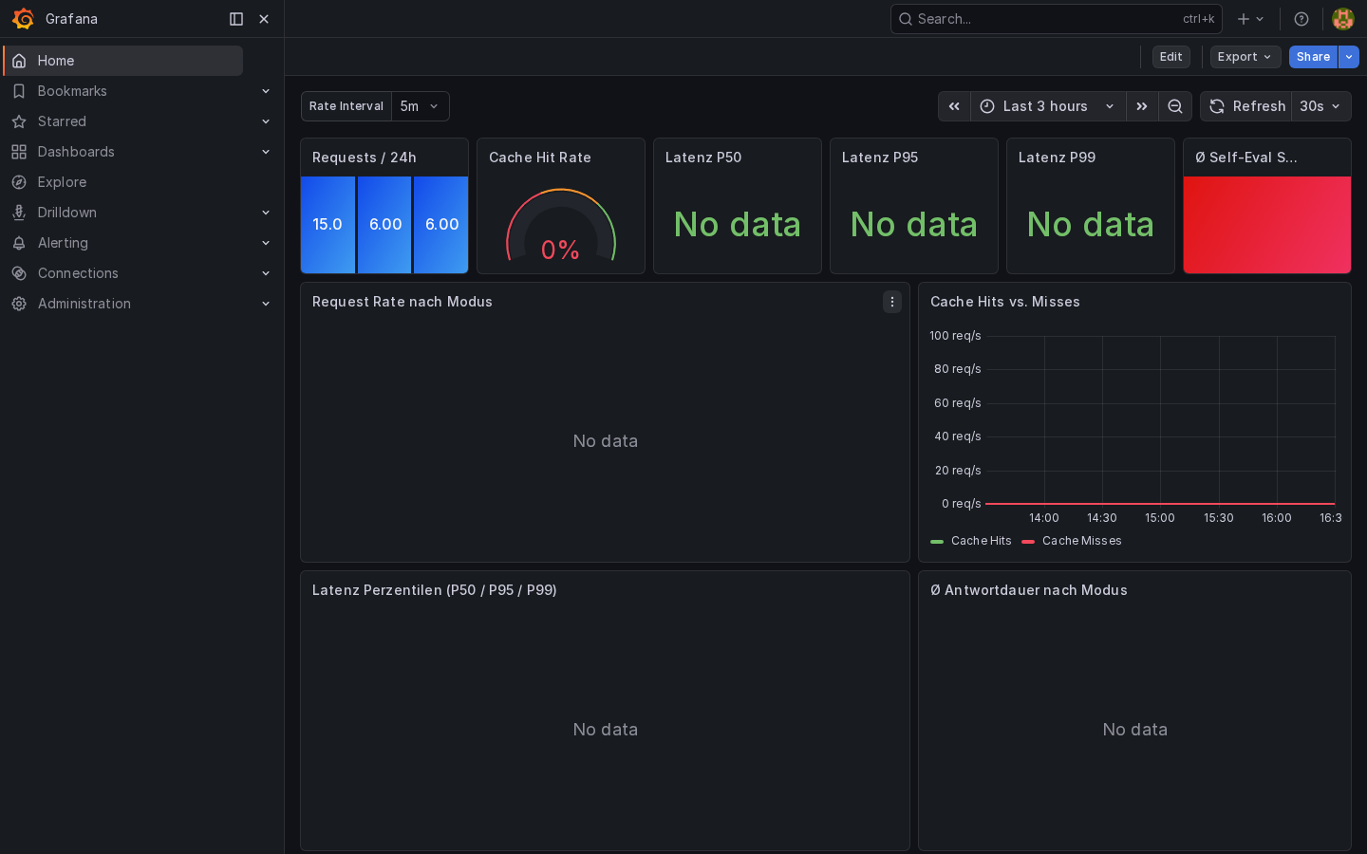Open Connections menu item
This screenshot has width=1367, height=854.
coord(78,273)
